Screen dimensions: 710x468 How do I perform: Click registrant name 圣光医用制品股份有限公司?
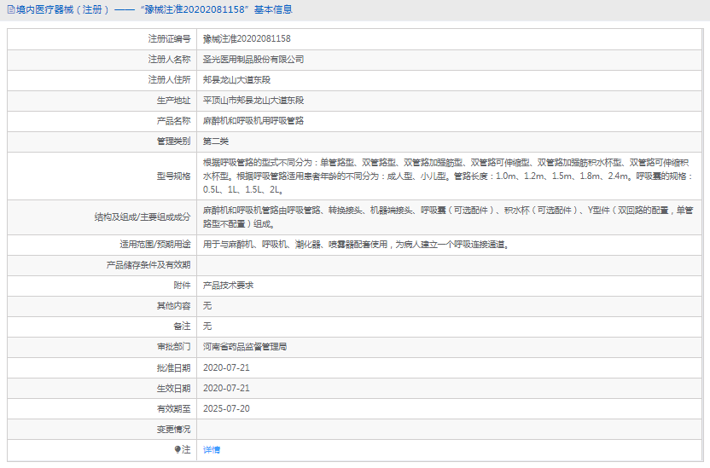[253, 59]
